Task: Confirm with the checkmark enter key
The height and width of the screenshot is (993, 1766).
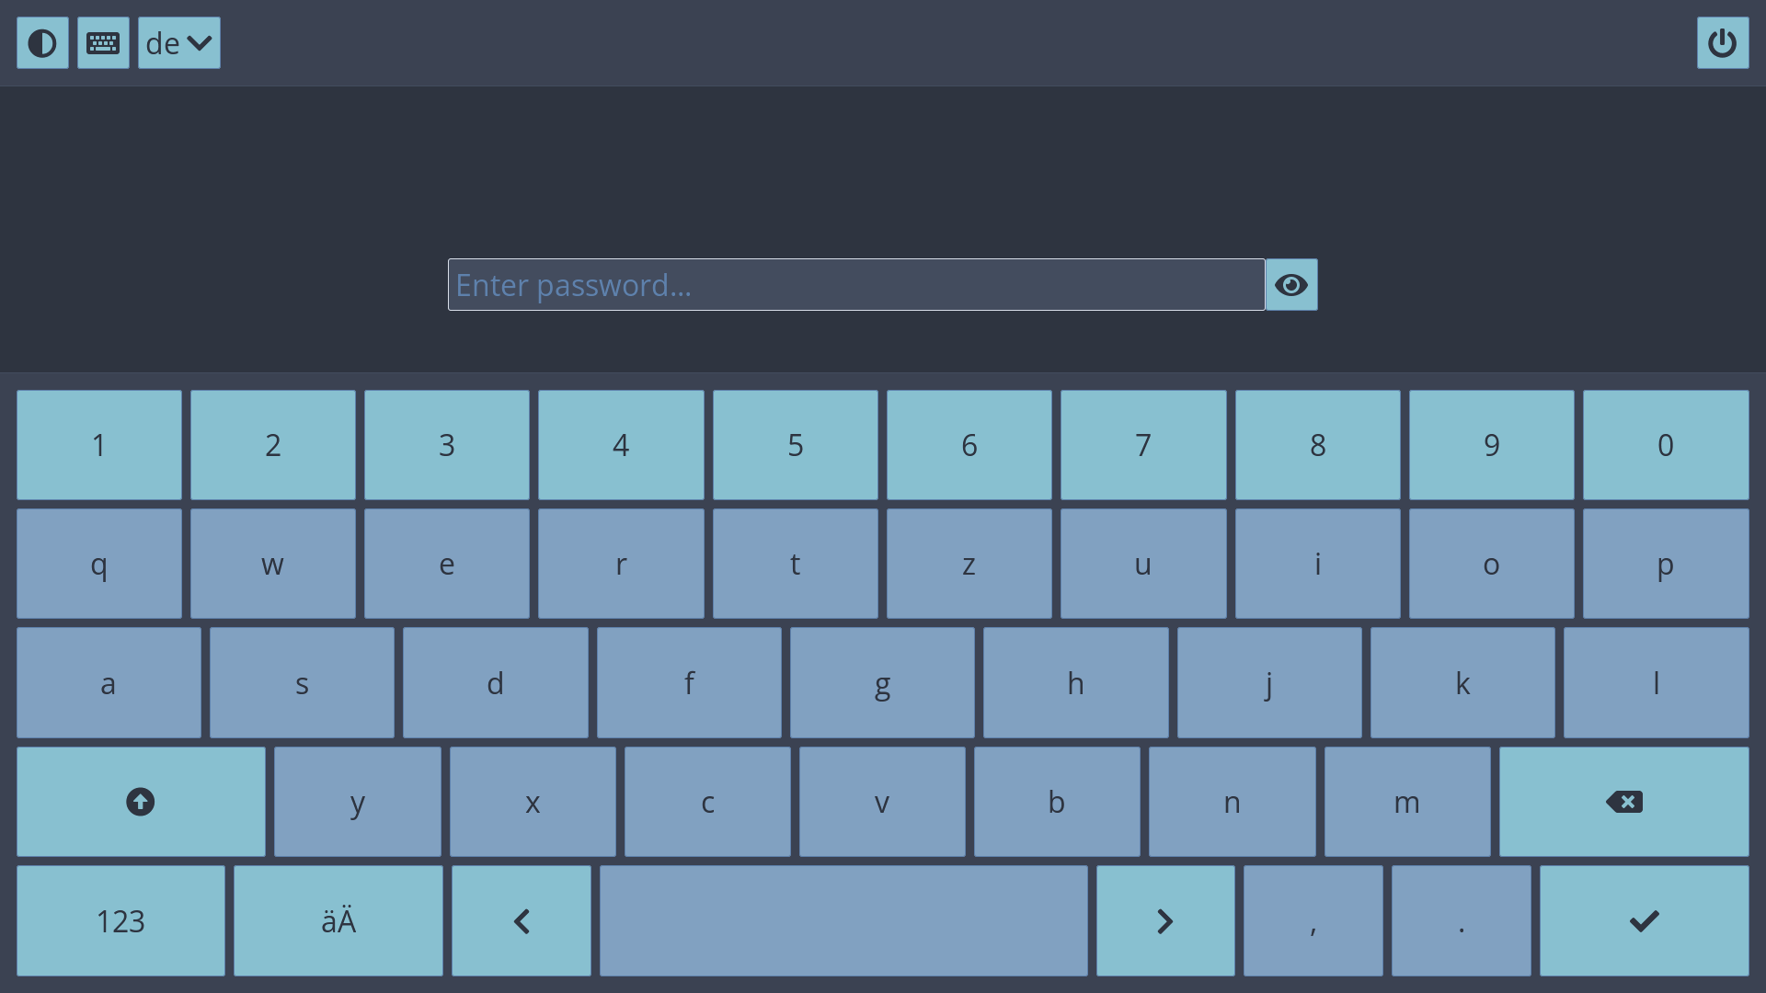Action: (x=1644, y=920)
